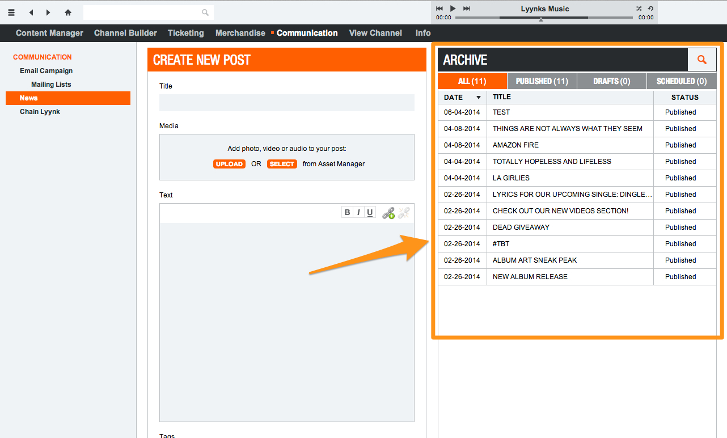Image resolution: width=727 pixels, height=438 pixels.
Task: Select the Communication menu item
Action: pos(307,33)
